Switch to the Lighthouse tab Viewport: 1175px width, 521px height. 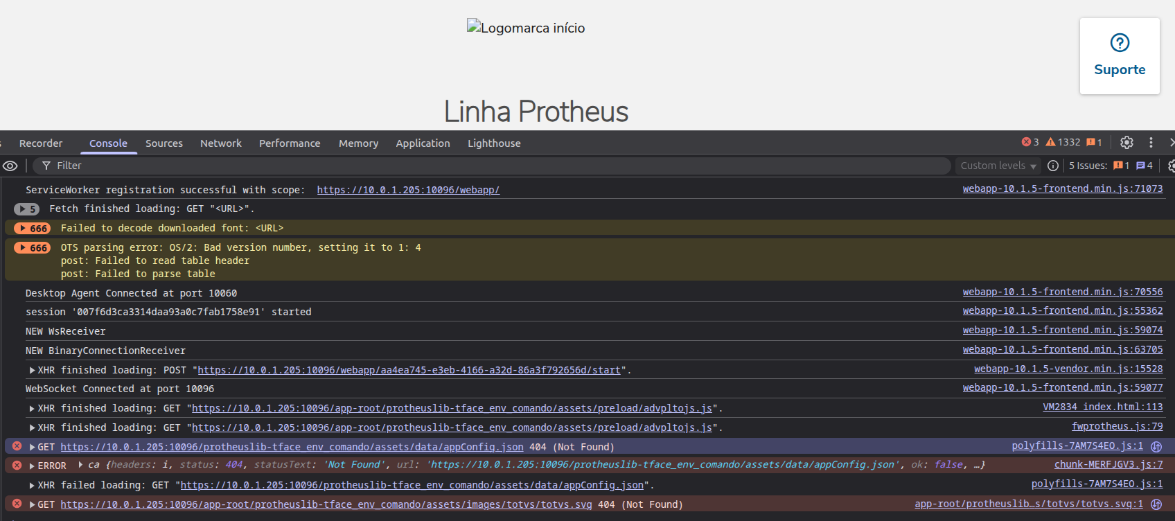(x=493, y=143)
